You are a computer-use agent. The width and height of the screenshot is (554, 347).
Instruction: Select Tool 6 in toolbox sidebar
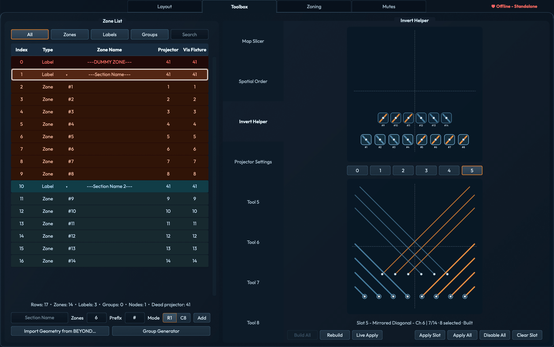tap(253, 242)
